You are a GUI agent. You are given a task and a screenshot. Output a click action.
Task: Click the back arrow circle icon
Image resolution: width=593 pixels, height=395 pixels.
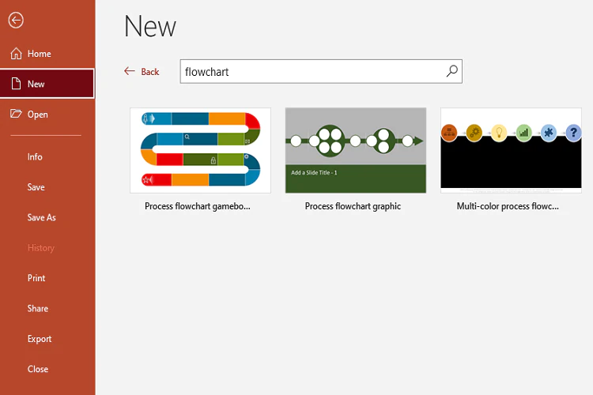pyautogui.click(x=16, y=21)
